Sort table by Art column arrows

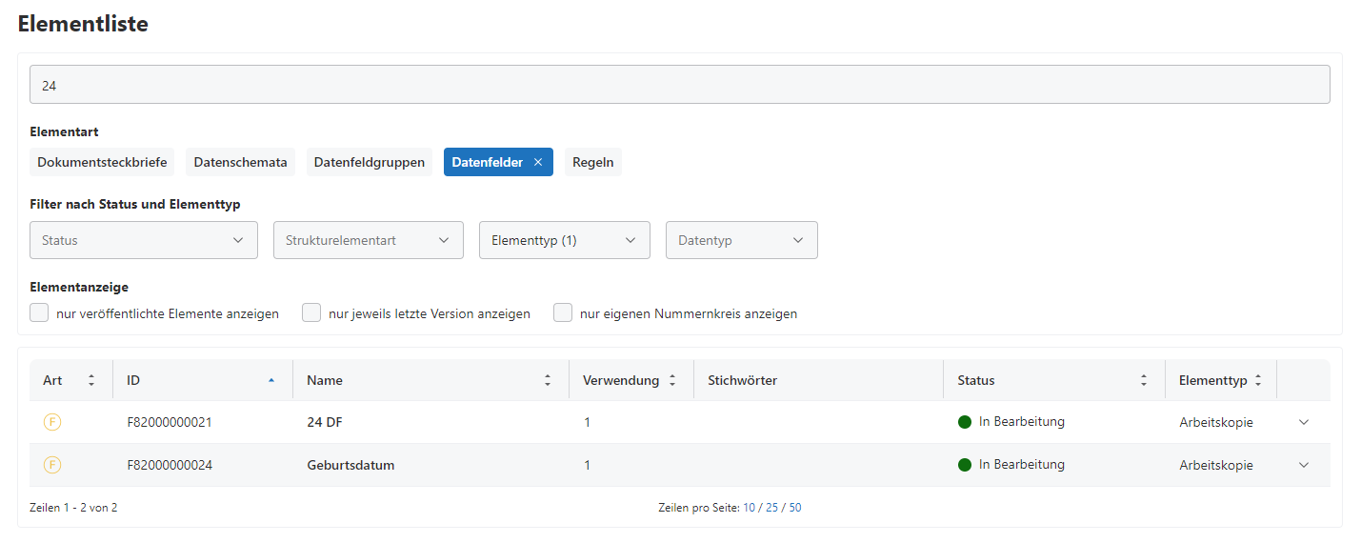(91, 380)
